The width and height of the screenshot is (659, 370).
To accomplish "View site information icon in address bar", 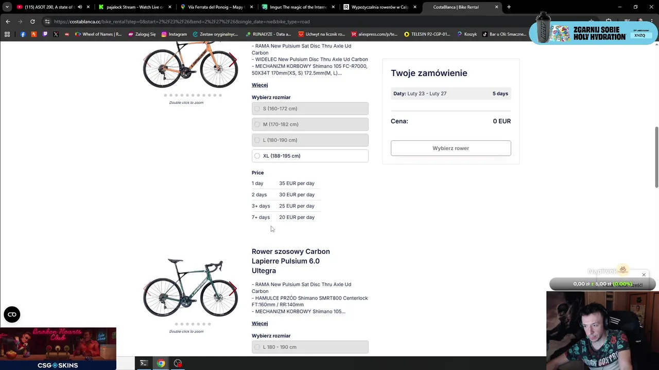I will point(47,22).
